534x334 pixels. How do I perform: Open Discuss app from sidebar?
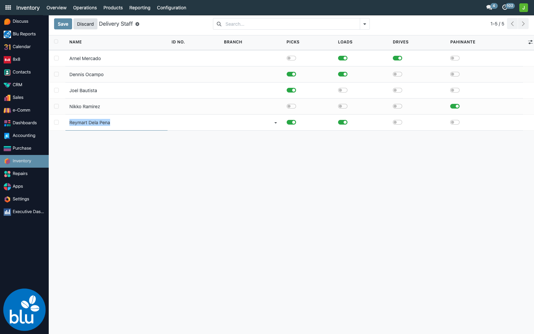click(x=24, y=21)
